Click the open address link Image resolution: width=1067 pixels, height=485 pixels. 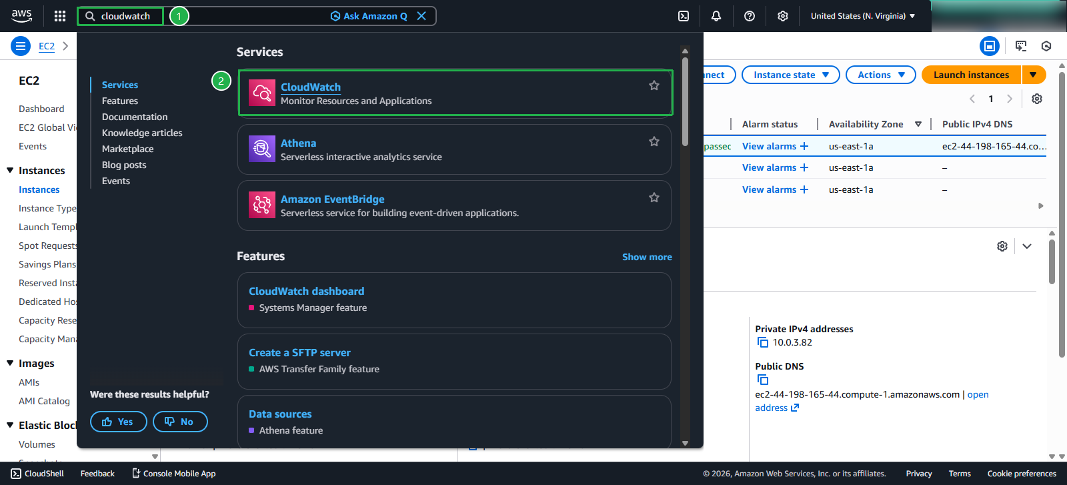[x=872, y=401]
